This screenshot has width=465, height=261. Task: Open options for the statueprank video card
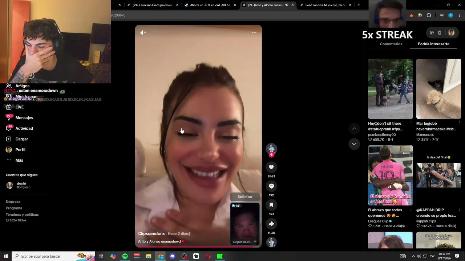411,123
